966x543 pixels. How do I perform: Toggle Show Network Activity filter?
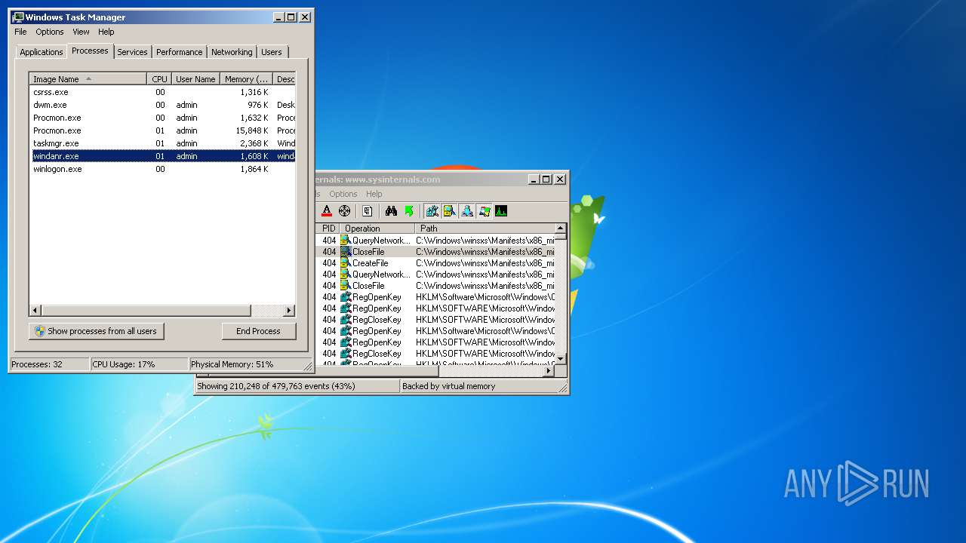(x=466, y=211)
